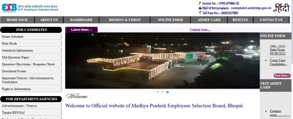This screenshot has height=119, width=293.
Task: Click the illuminated building slideshow image
Action: coord(162,61)
